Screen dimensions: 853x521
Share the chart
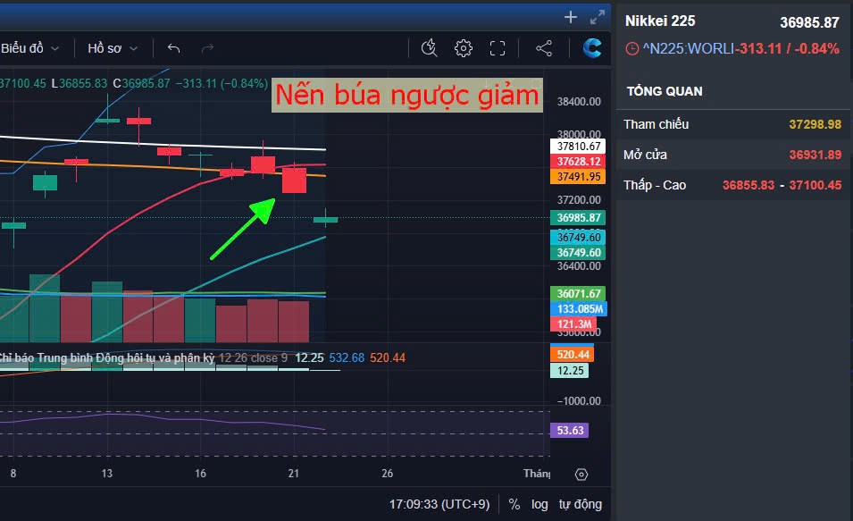(544, 48)
